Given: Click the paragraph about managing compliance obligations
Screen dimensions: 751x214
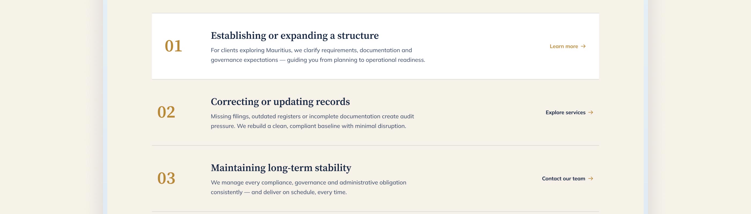Looking at the screenshot, I should pos(308,187).
